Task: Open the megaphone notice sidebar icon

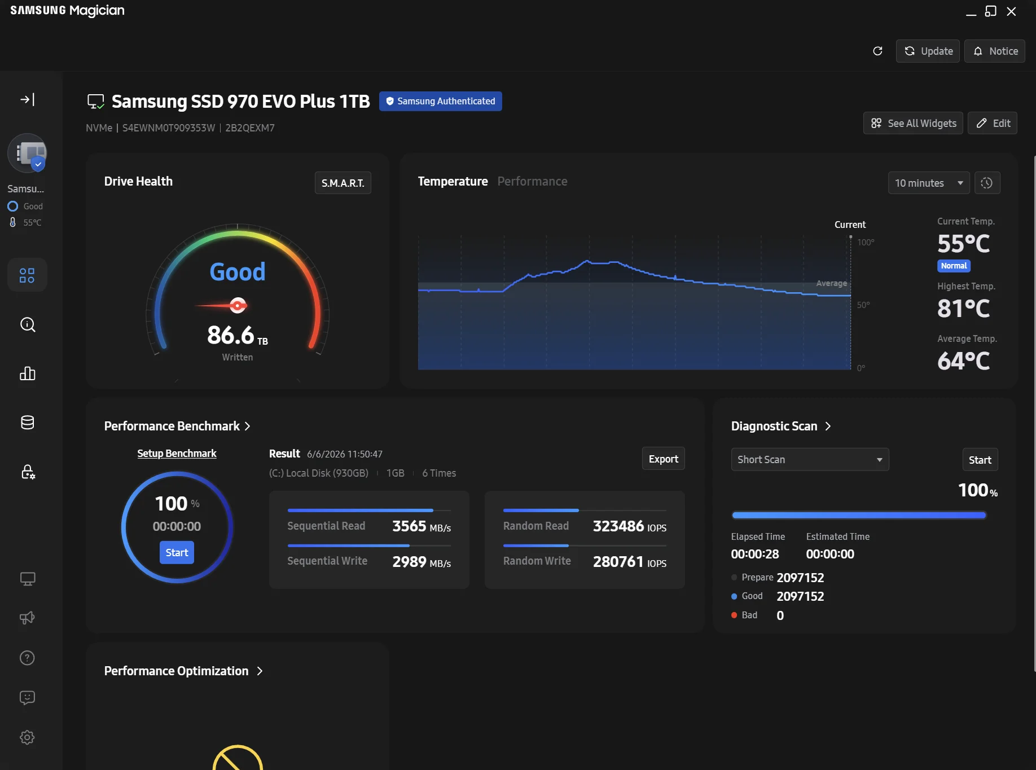Action: pos(27,618)
